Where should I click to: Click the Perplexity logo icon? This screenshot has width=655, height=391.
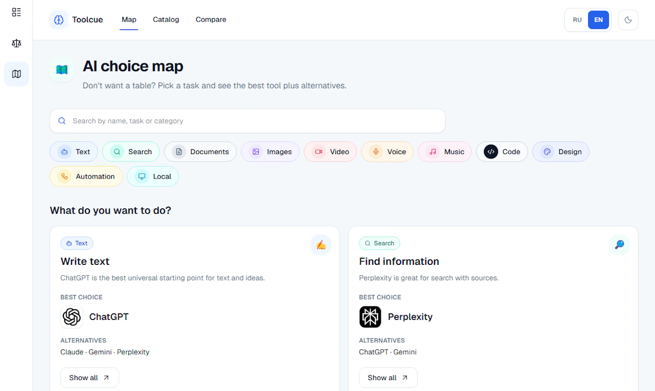click(370, 317)
